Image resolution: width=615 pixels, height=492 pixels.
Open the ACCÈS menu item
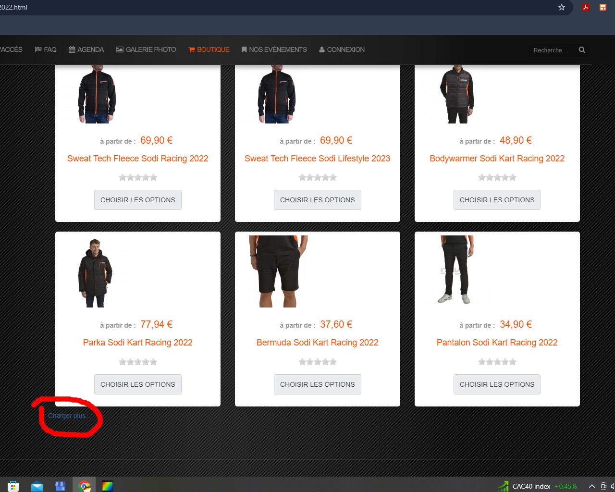pyautogui.click(x=11, y=49)
